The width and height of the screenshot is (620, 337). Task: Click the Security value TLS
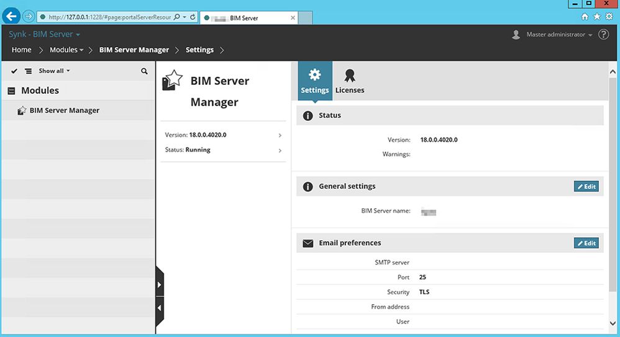tap(424, 292)
